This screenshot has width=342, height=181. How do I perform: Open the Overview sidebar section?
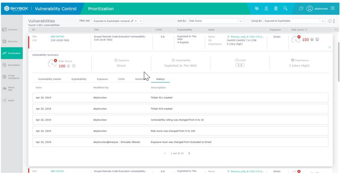pos(10,30)
